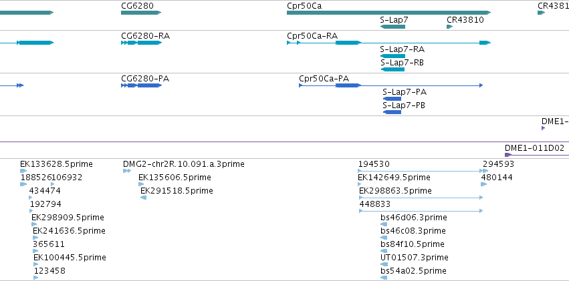Screen dimensions: 569x281
Task: Click EST label EK100445.5prime
Action: click(x=70, y=258)
